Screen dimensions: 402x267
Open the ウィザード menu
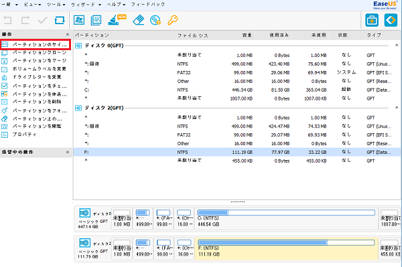coord(86,5)
